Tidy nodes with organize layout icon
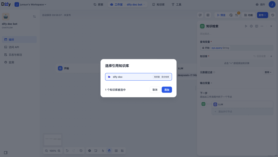This screenshot has width=278, height=157. (x=123, y=151)
